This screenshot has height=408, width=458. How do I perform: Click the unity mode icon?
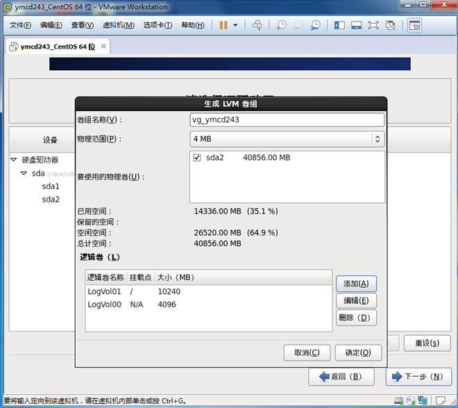coord(390,25)
